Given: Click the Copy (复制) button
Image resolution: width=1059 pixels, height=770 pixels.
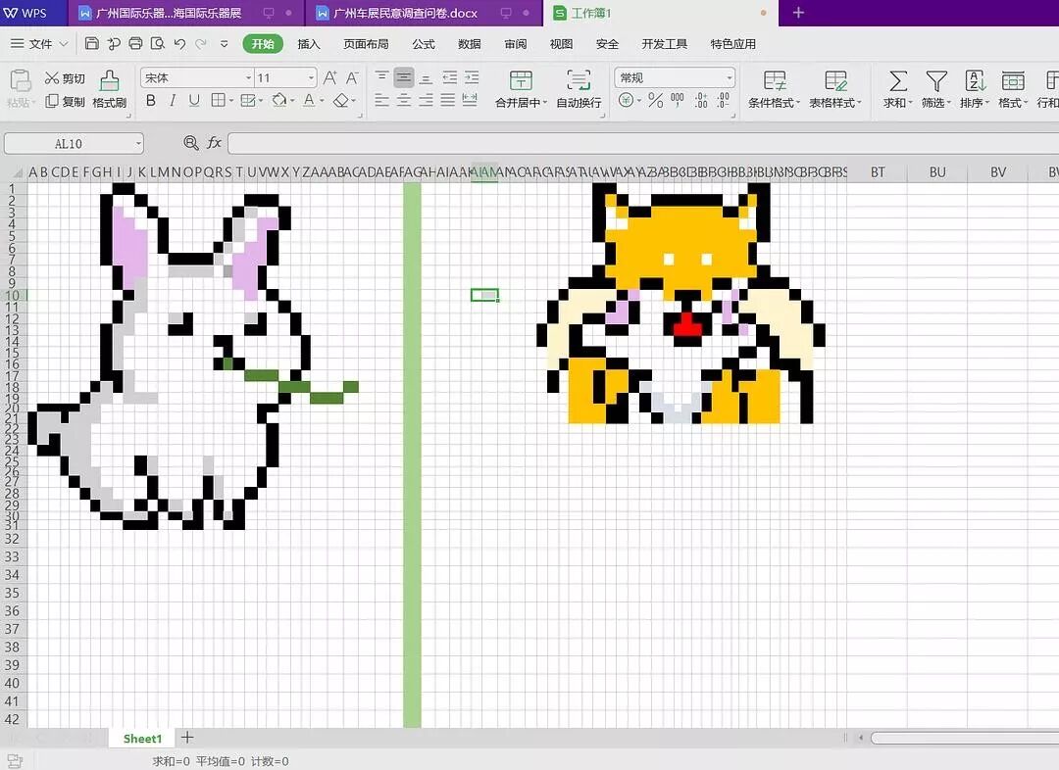Looking at the screenshot, I should 65,101.
